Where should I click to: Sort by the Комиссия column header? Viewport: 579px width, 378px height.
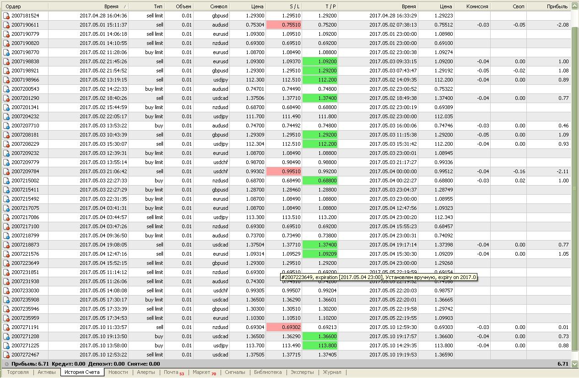[x=472, y=6]
